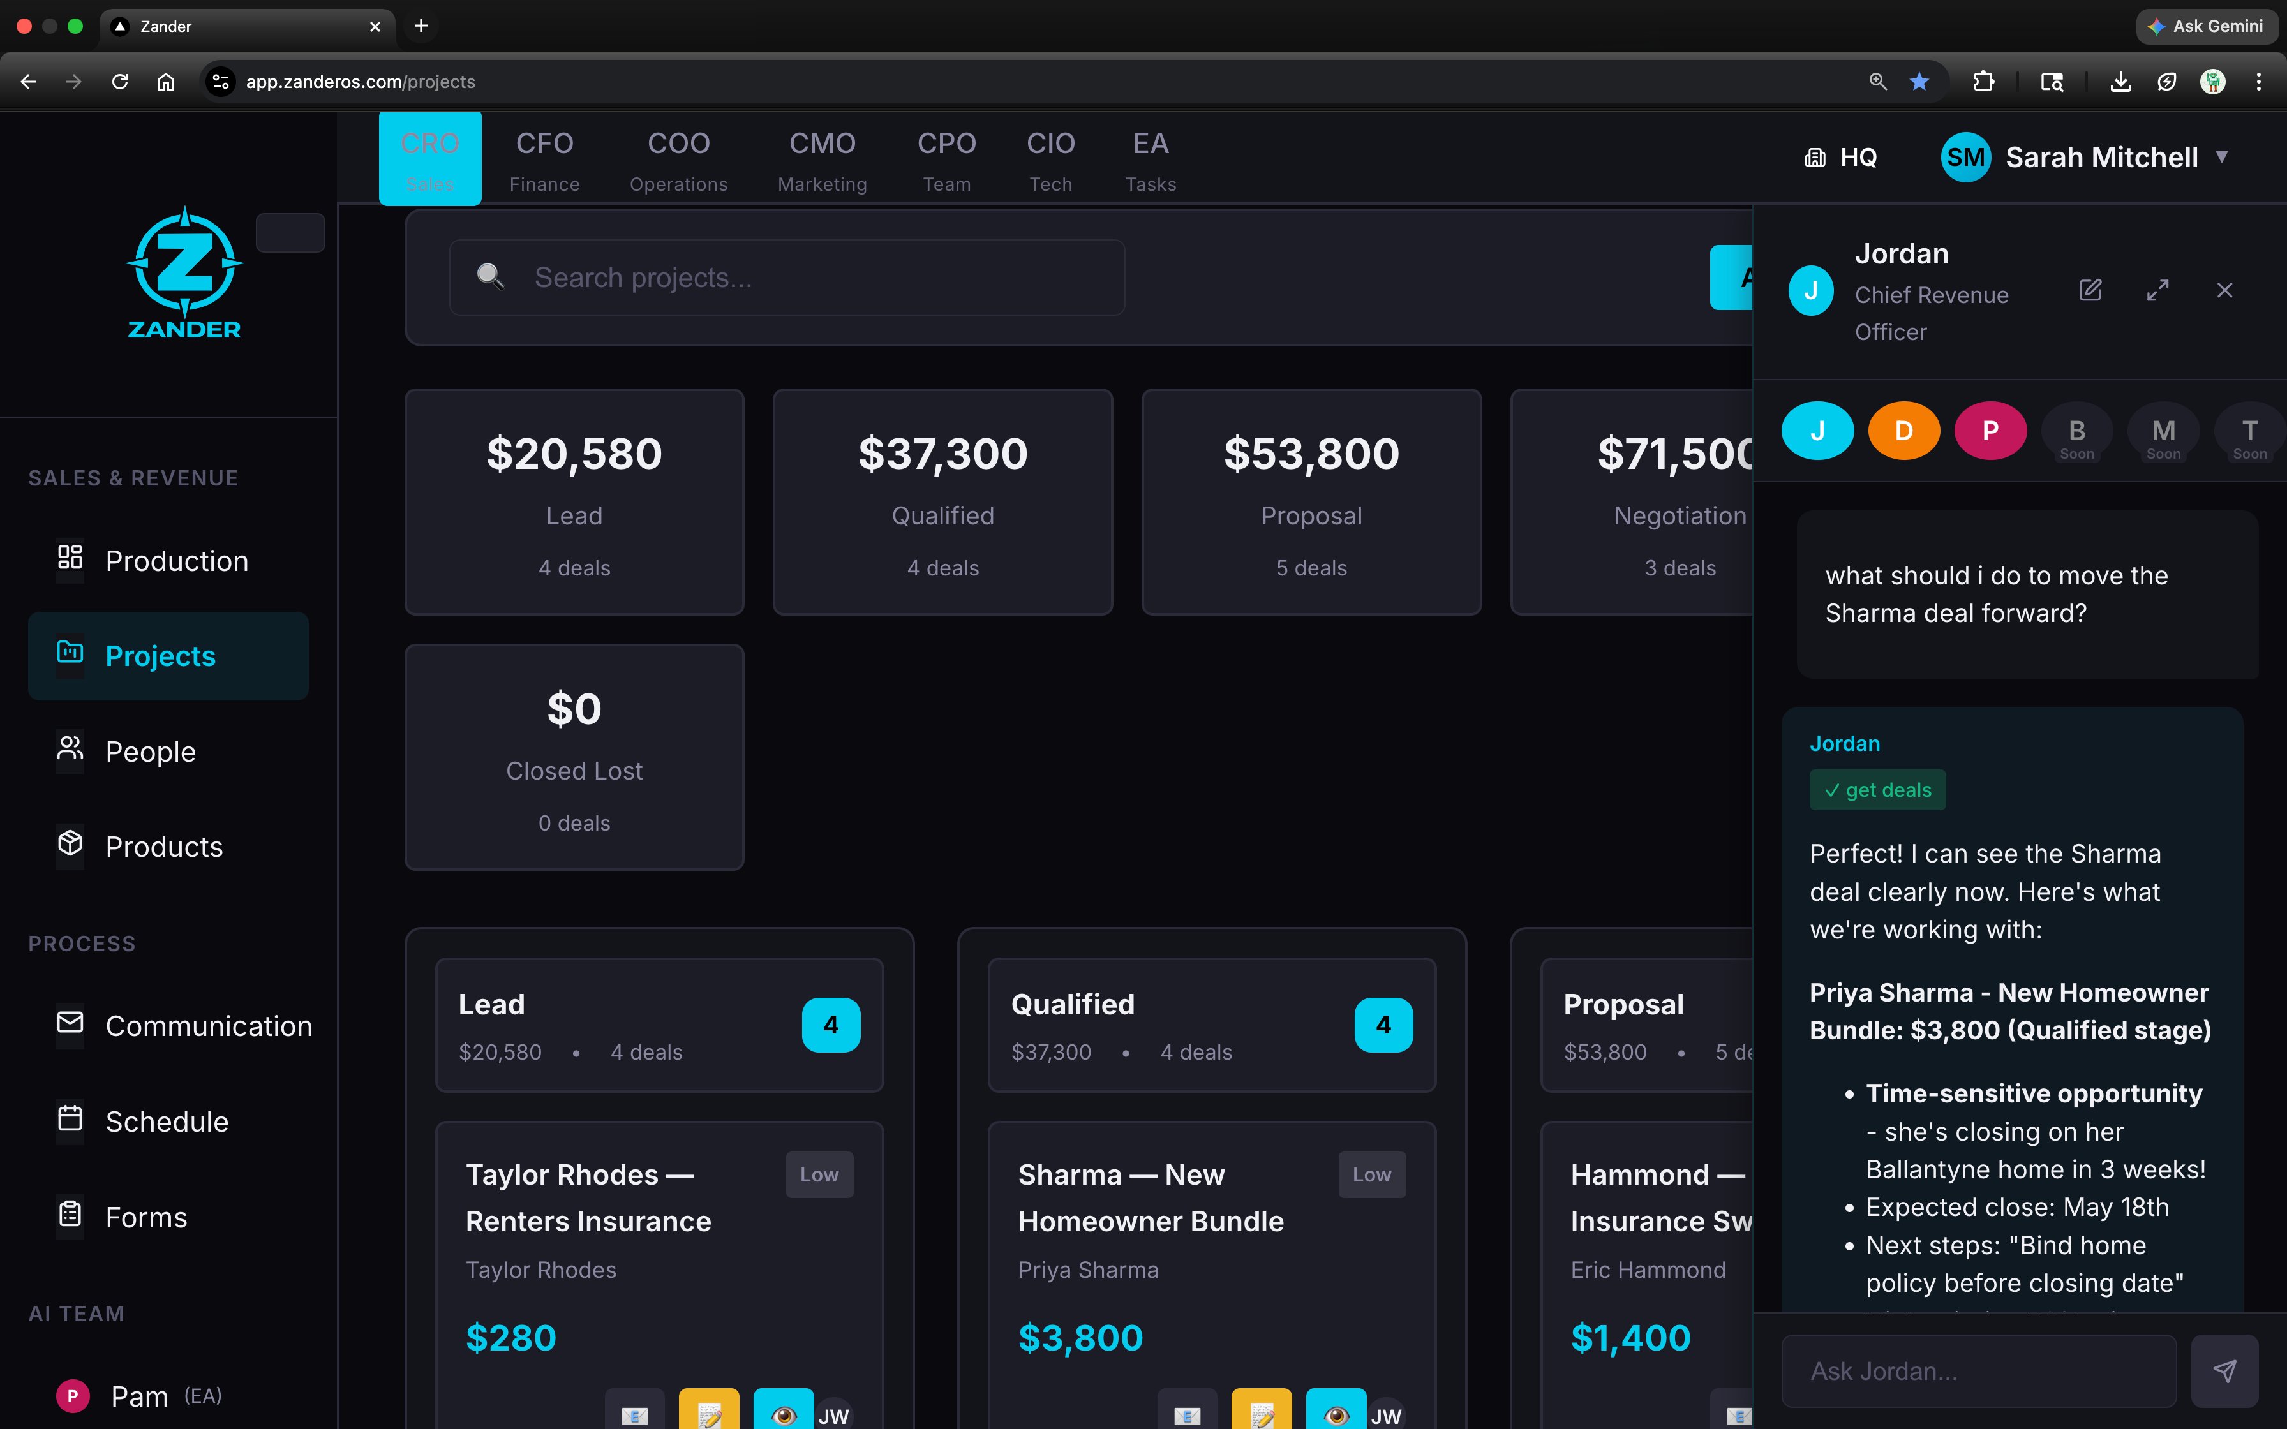Toggle the sidebar collapse button near the logo
2287x1429 pixels.
(x=290, y=232)
